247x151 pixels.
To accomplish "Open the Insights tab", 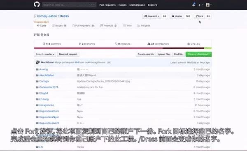I will pos(144,25).
